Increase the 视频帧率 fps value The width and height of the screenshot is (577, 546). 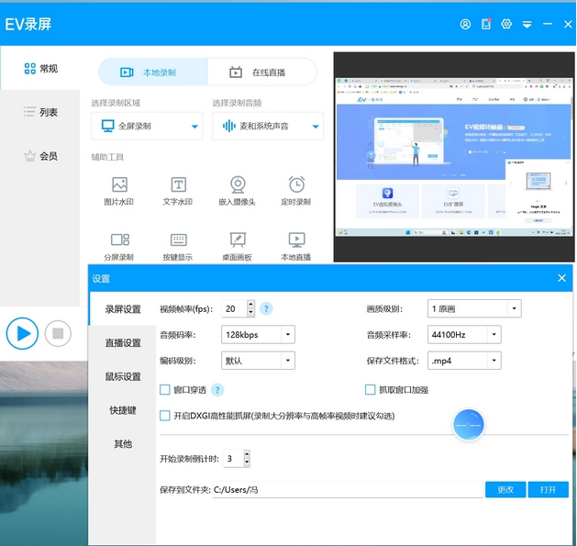click(x=250, y=305)
